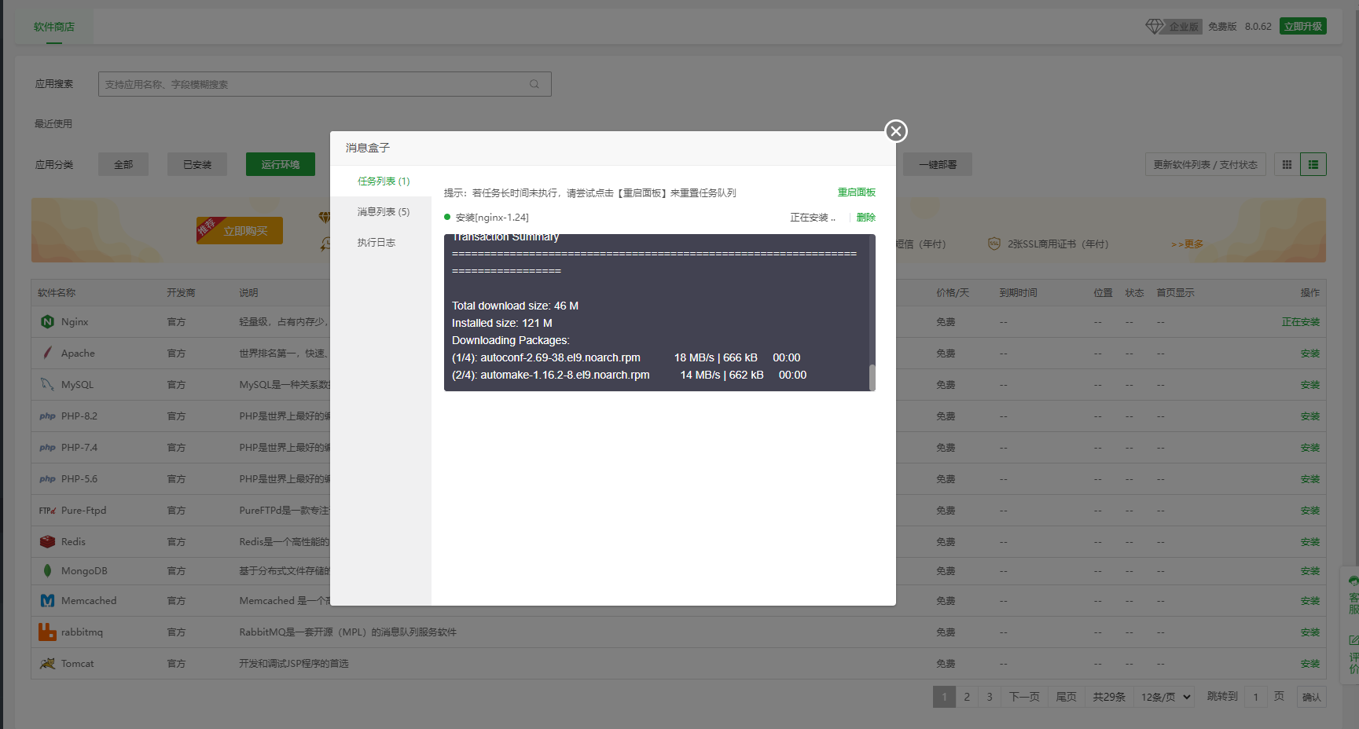Click the enterprise edition diamond icon

tap(1154, 27)
